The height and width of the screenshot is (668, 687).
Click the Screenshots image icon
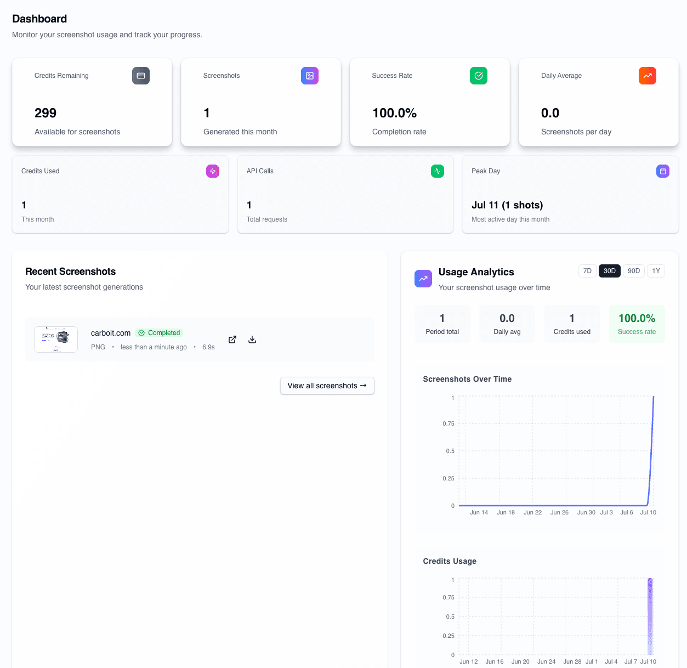coord(310,76)
